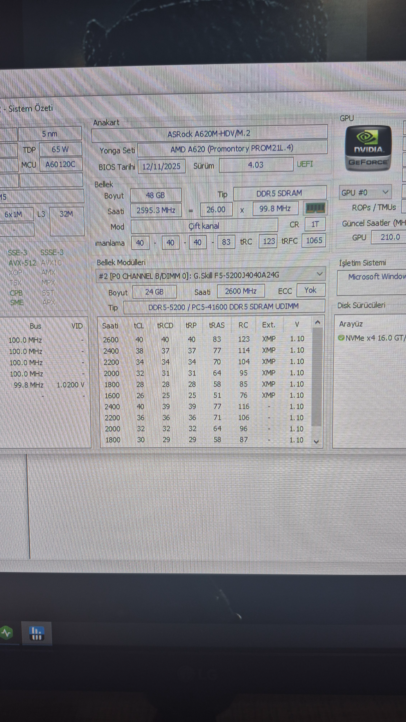Click the Microsoft Windows operating system field

(x=372, y=282)
